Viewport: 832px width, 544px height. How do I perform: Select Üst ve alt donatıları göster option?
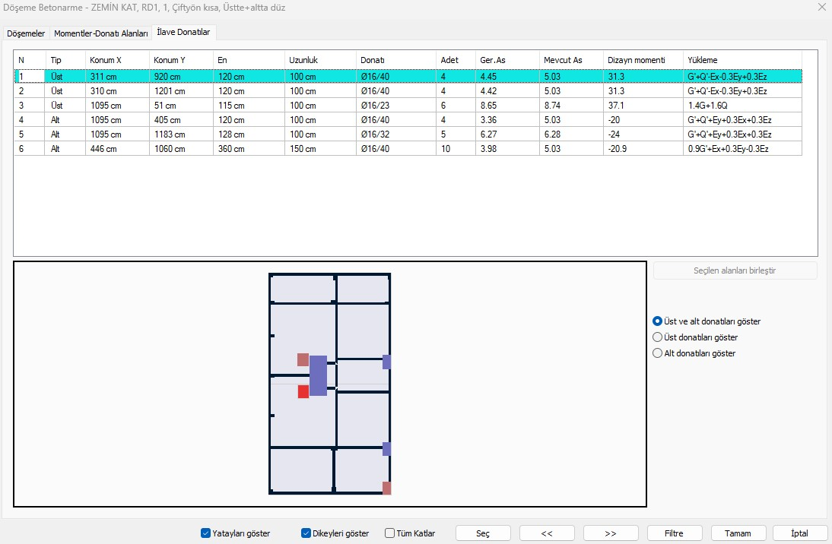658,321
